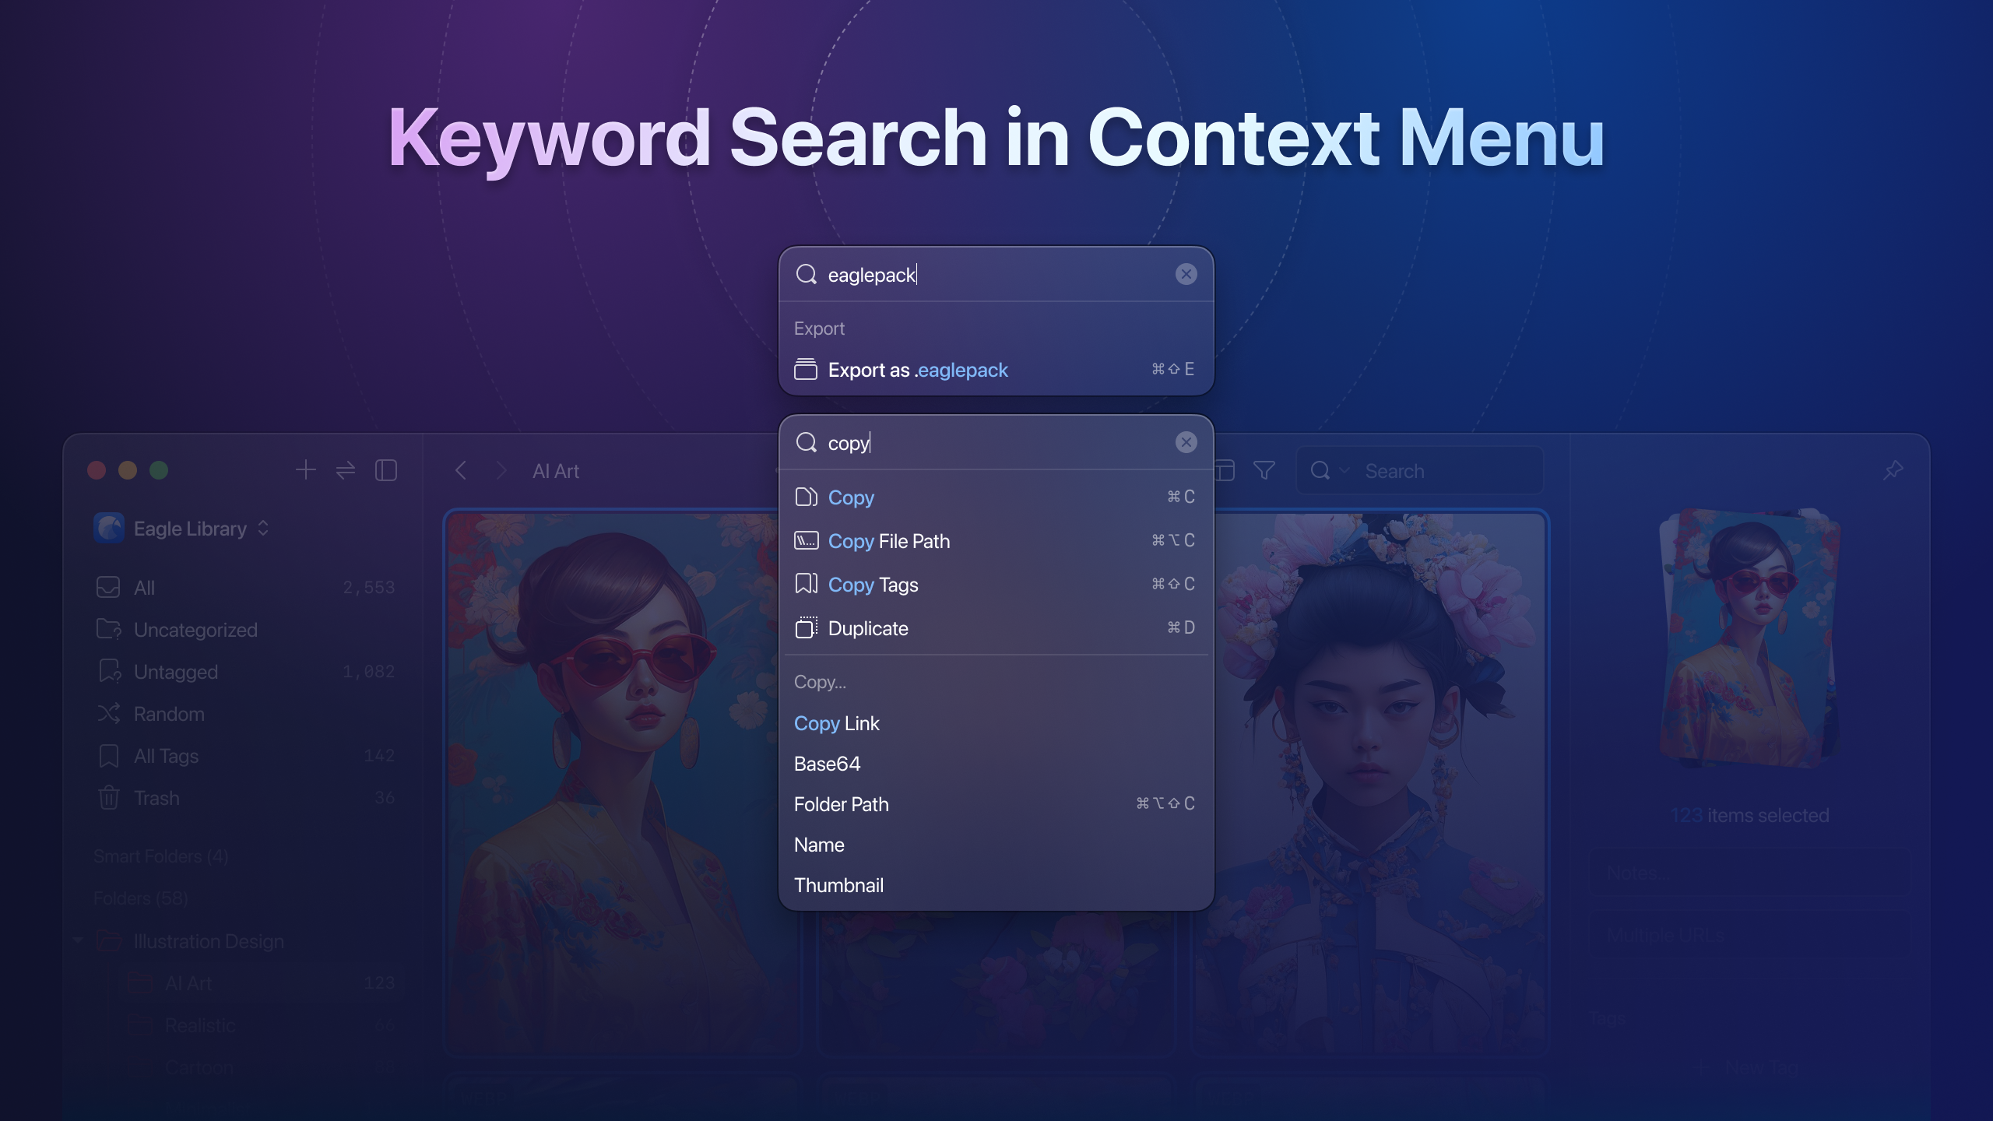Select Export as .eaglepack in the menu
The width and height of the screenshot is (1993, 1121).
point(917,370)
